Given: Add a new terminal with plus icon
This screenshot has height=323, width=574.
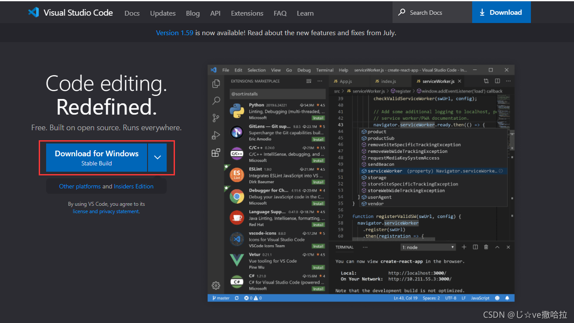Looking at the screenshot, I should coord(464,247).
